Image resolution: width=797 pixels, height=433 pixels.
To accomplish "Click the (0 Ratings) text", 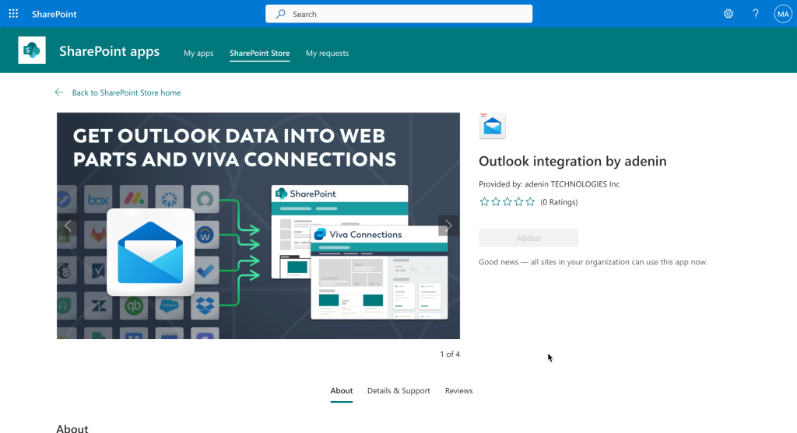I will point(559,202).
